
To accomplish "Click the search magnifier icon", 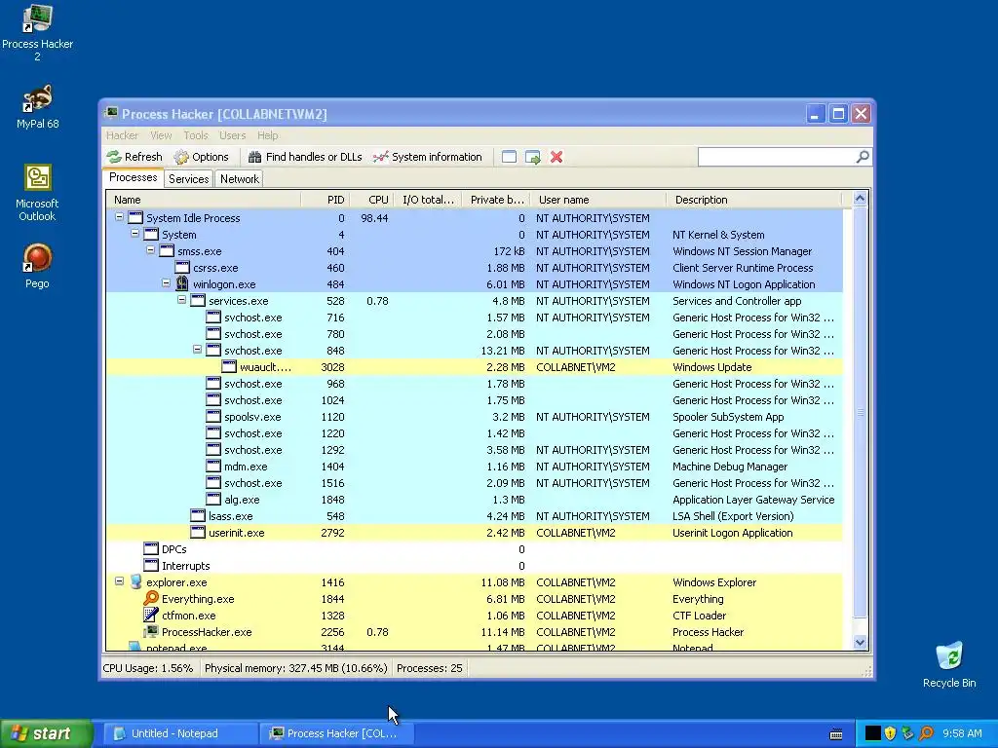I will (x=863, y=157).
